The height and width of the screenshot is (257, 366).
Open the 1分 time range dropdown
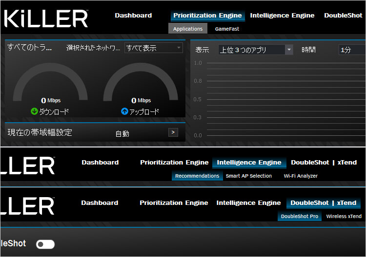pos(351,50)
